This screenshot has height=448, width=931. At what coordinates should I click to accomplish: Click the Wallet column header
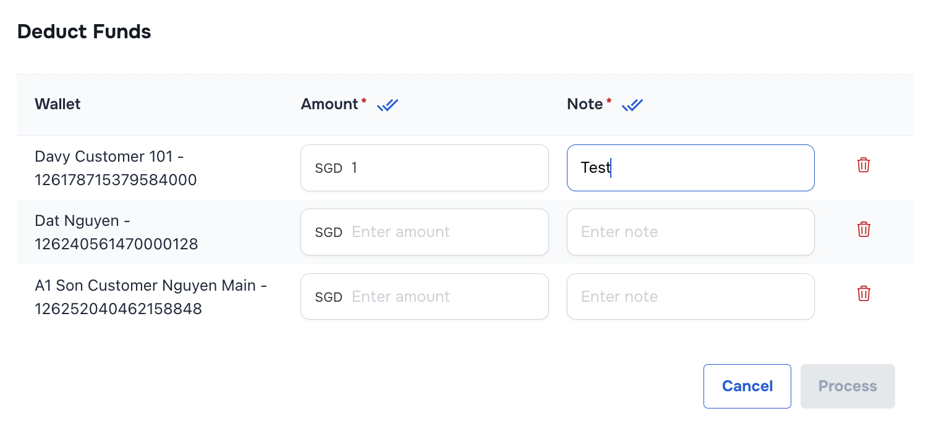click(x=57, y=104)
